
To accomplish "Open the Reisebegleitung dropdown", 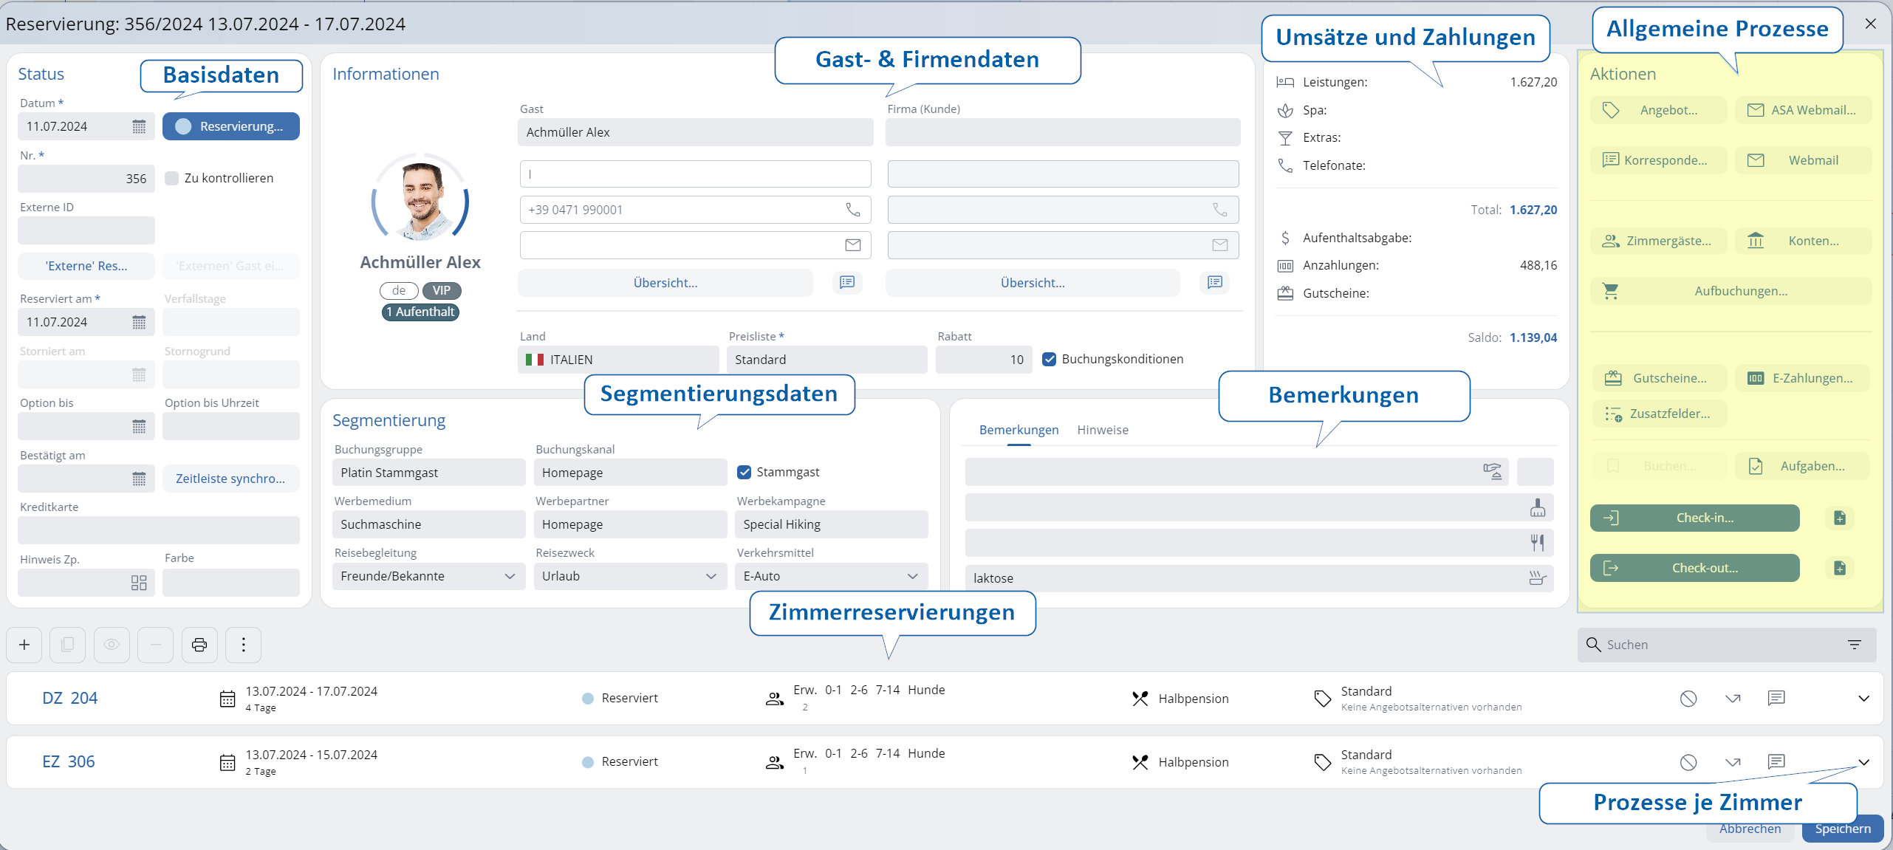I will (x=428, y=576).
